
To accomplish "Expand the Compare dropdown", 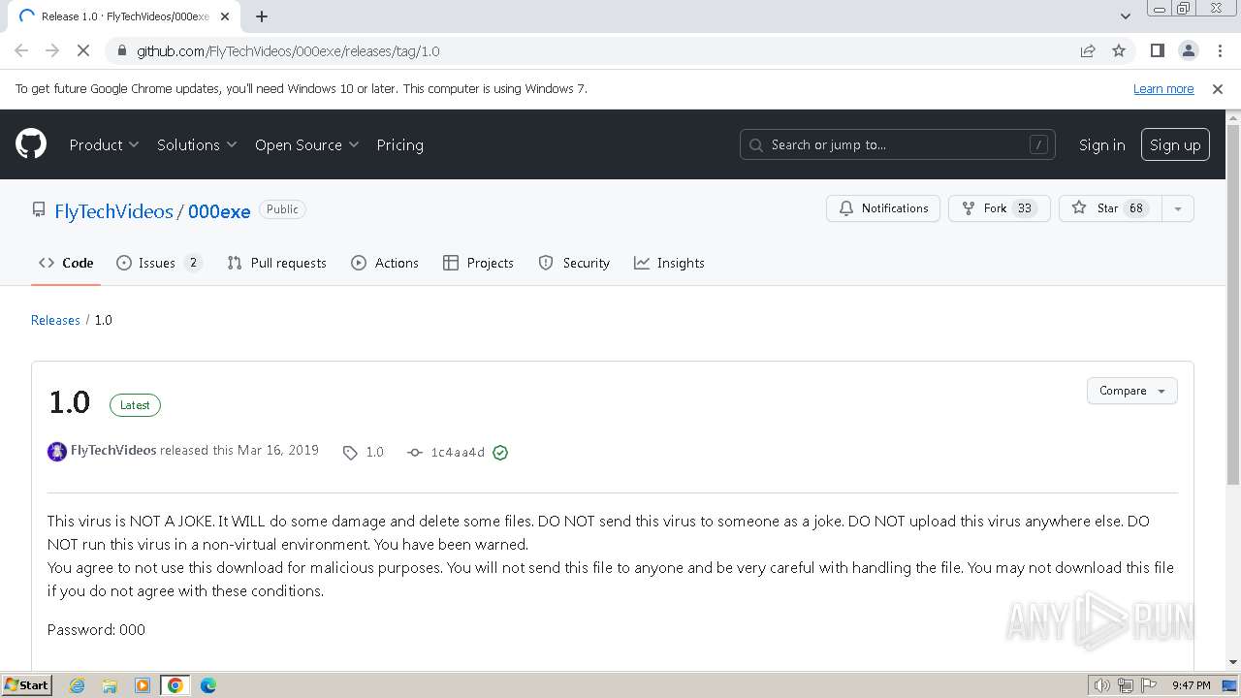I will (1131, 391).
